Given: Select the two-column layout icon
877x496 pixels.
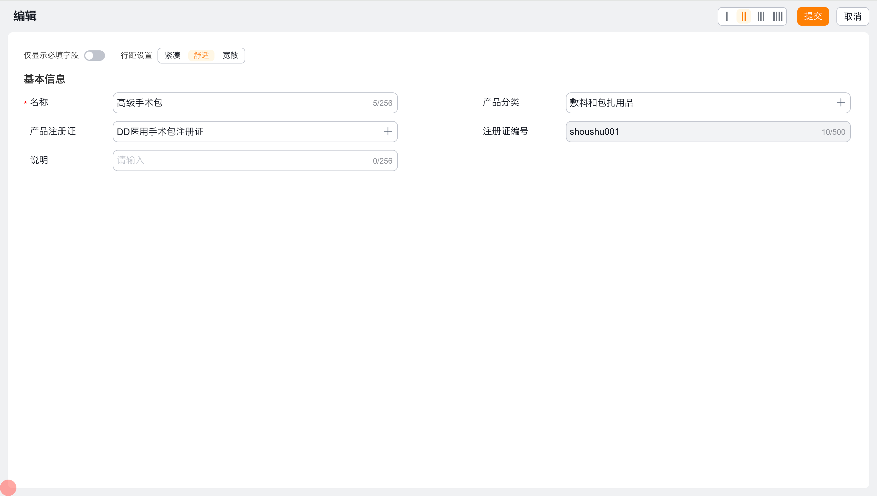Looking at the screenshot, I should click(744, 16).
